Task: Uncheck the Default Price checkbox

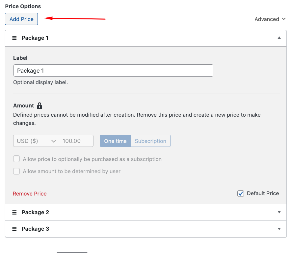Action: [241, 194]
